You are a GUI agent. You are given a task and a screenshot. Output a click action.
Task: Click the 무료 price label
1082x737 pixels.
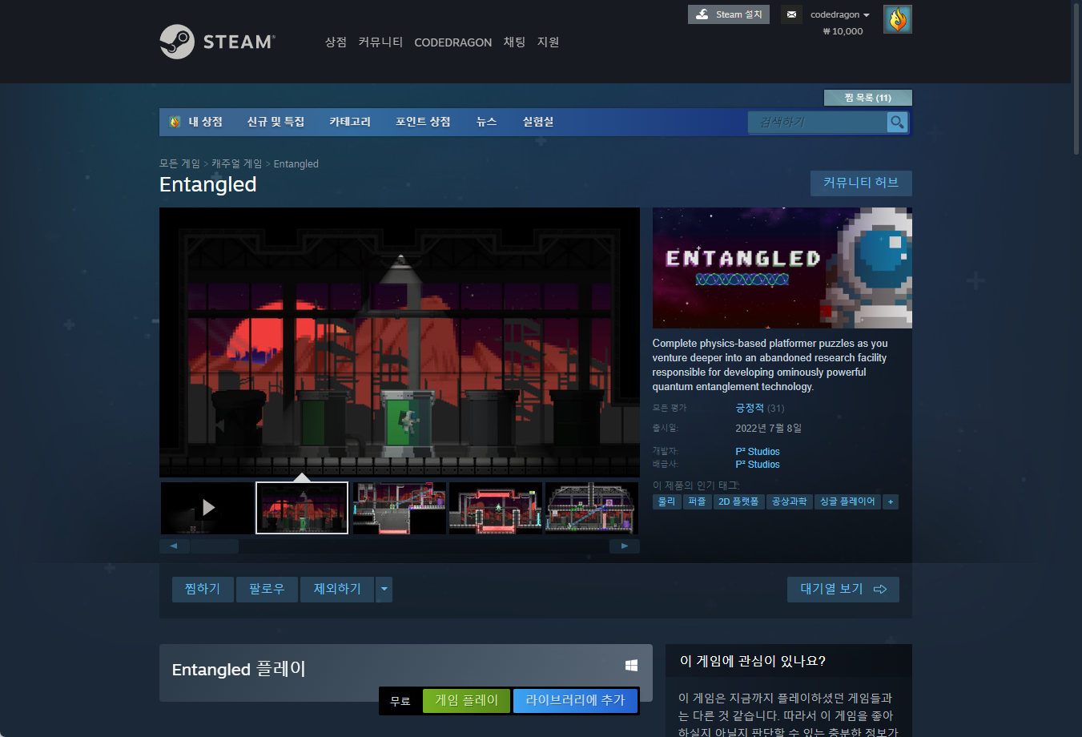(400, 702)
